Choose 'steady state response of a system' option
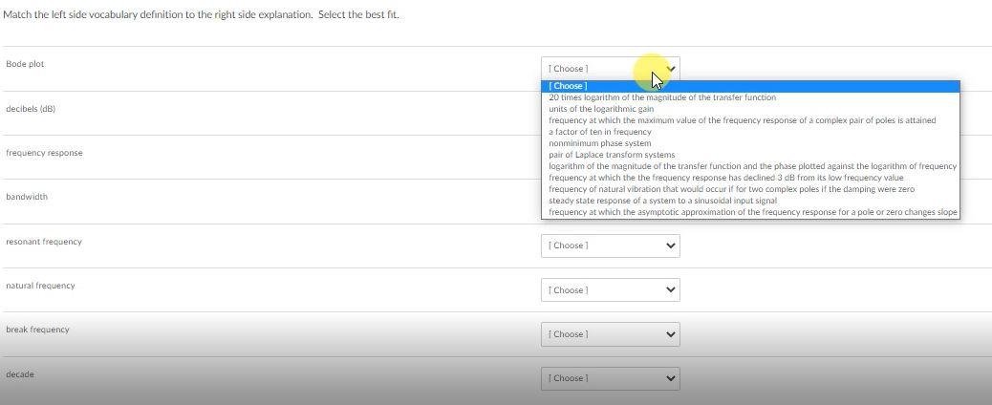The height and width of the screenshot is (405, 992). [750, 201]
